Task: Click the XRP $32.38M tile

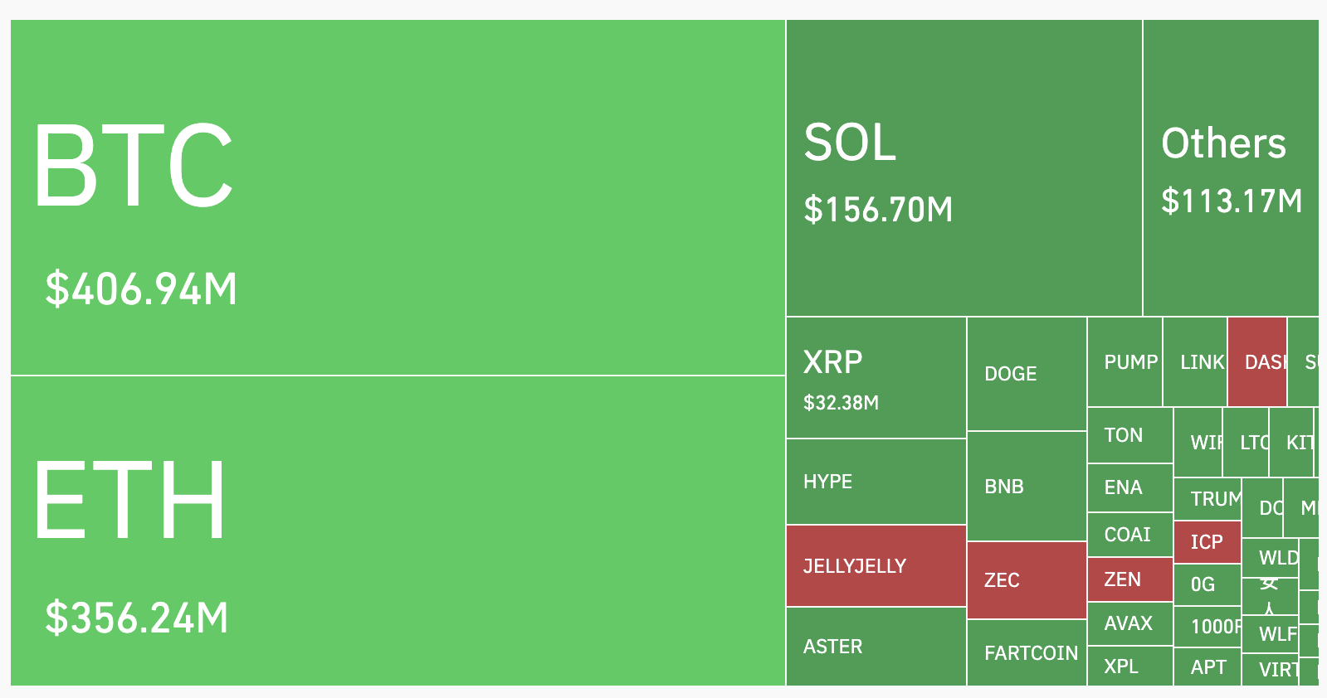Action: tap(876, 378)
